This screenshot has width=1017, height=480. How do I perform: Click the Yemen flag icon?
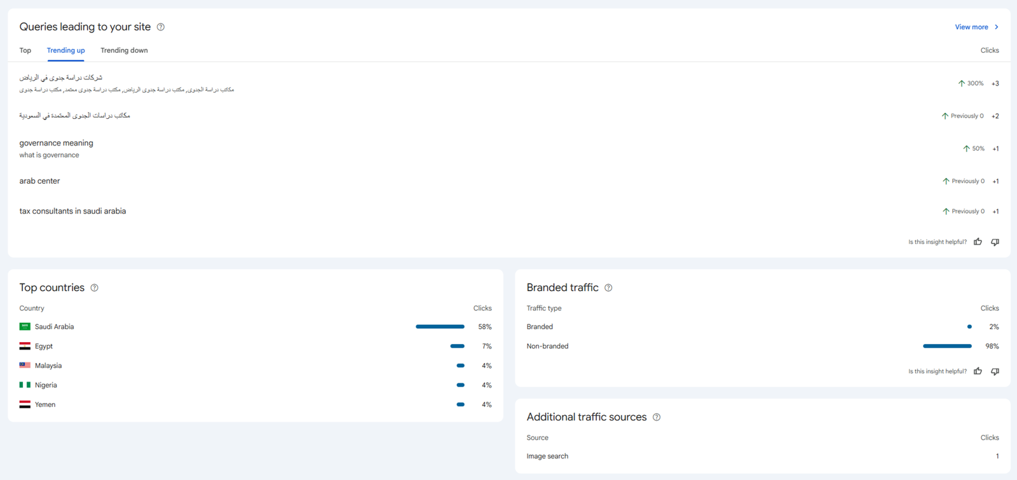pyautogui.click(x=25, y=404)
